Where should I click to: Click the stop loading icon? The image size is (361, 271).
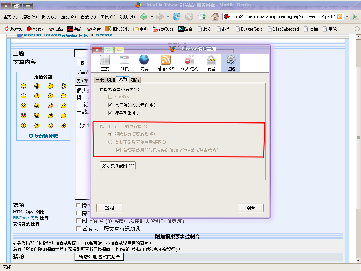coord(189,17)
